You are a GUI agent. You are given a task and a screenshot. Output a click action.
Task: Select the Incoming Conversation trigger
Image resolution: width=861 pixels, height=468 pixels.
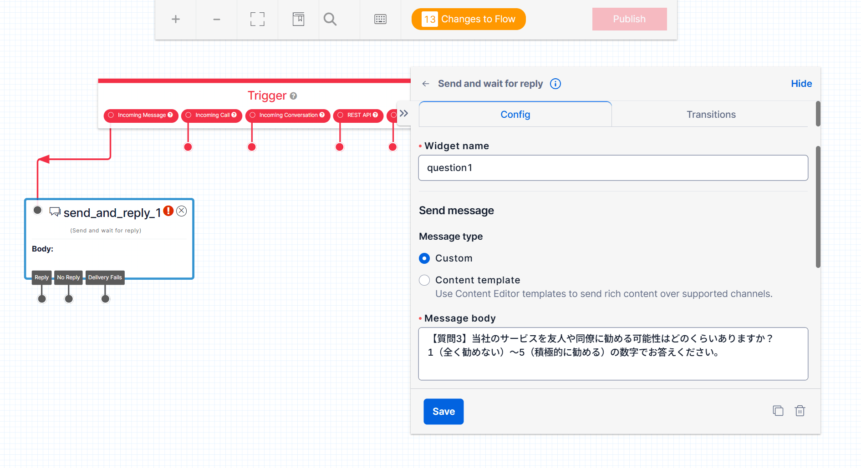pos(287,115)
